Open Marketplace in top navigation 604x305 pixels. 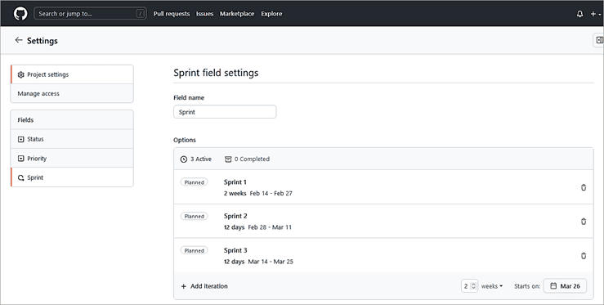(x=237, y=14)
